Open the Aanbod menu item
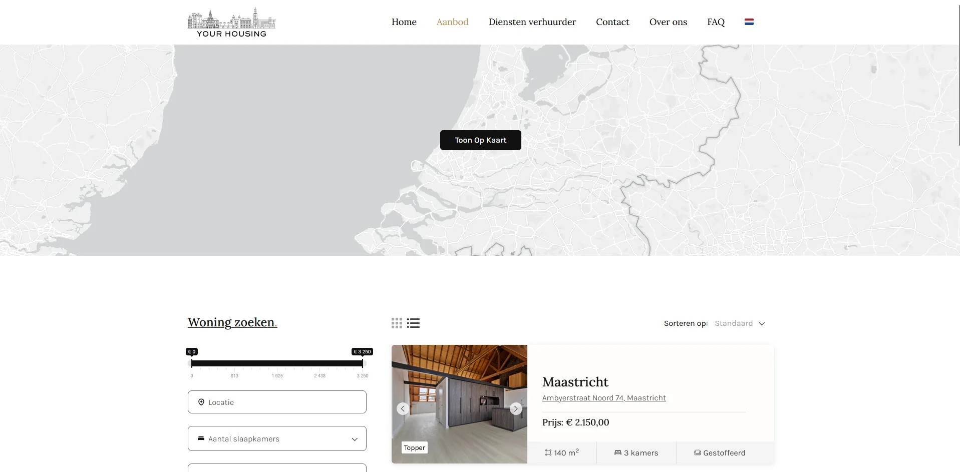This screenshot has width=960, height=472. click(x=452, y=22)
